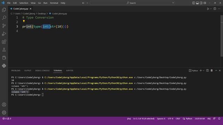This screenshot has width=223, height=125.
Task: Change encoding via UTF-8 status item
Action: 170,119
